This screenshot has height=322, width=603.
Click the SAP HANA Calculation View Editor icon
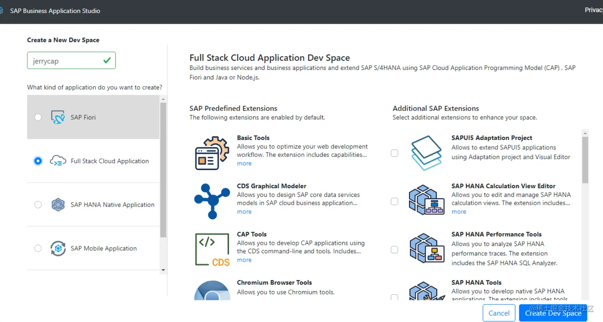pyautogui.click(x=426, y=200)
